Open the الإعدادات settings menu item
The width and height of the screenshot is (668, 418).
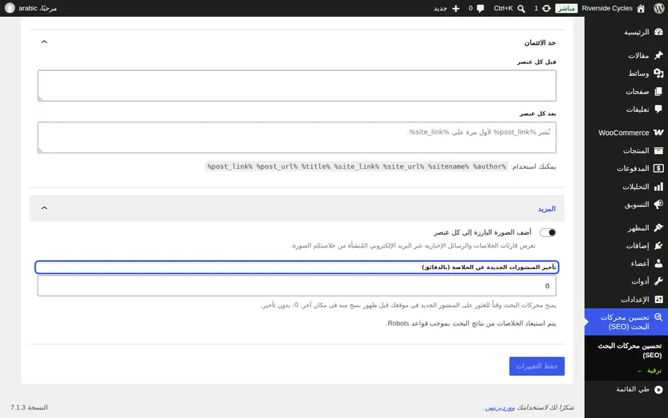[x=626, y=300]
